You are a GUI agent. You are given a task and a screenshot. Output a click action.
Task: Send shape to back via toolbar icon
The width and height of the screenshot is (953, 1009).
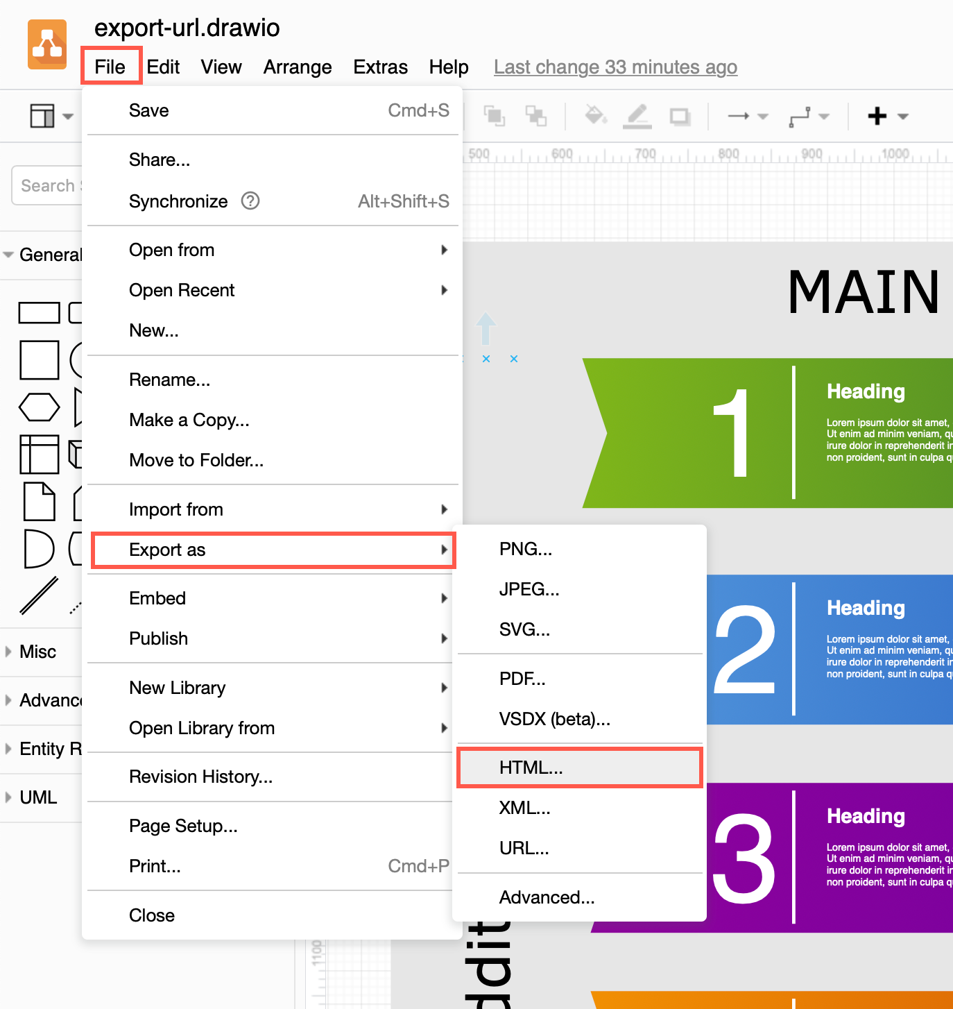(538, 116)
